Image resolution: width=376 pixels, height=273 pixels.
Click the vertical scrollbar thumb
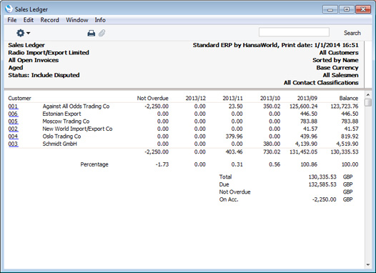(368, 102)
